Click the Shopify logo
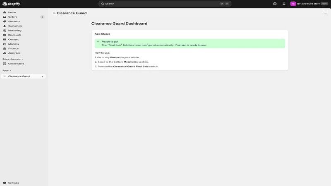 click(x=12, y=4)
